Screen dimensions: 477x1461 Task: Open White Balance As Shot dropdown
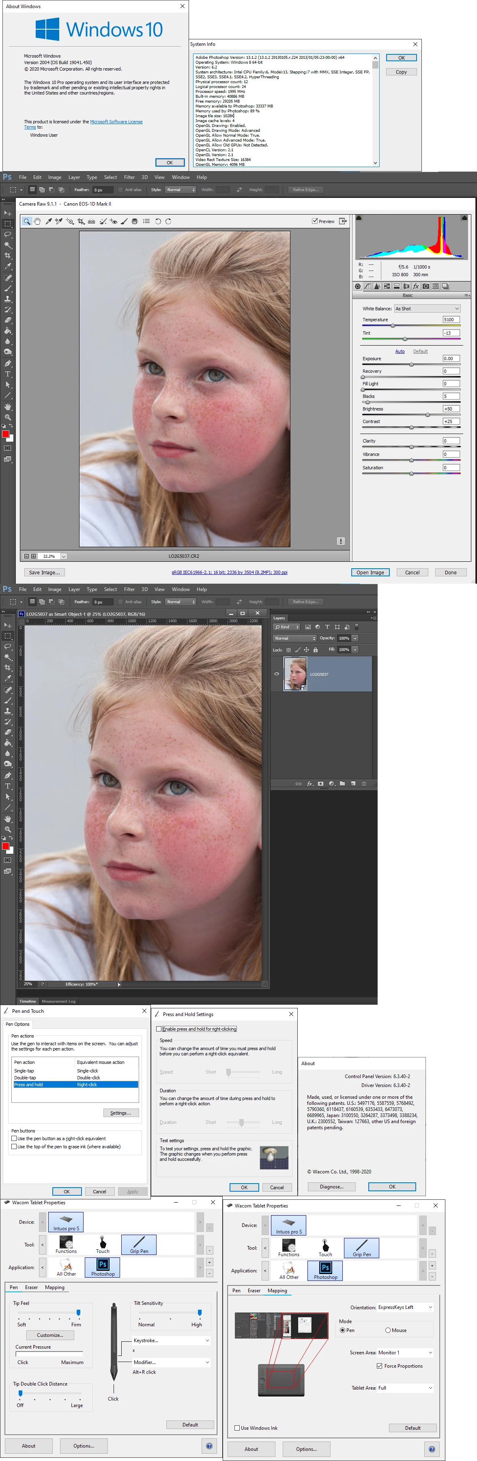(427, 309)
